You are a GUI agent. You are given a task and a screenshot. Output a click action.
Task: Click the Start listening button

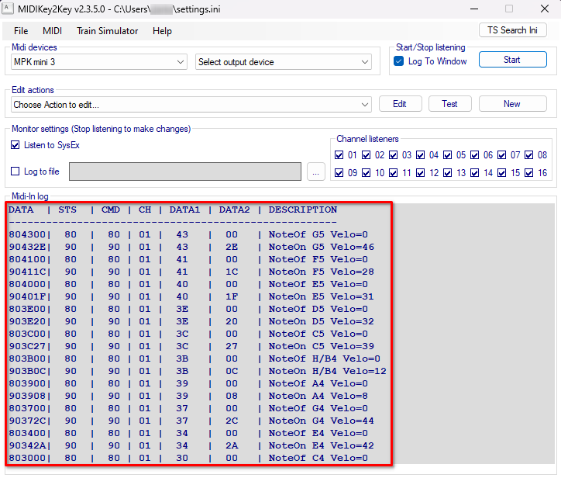pos(512,60)
